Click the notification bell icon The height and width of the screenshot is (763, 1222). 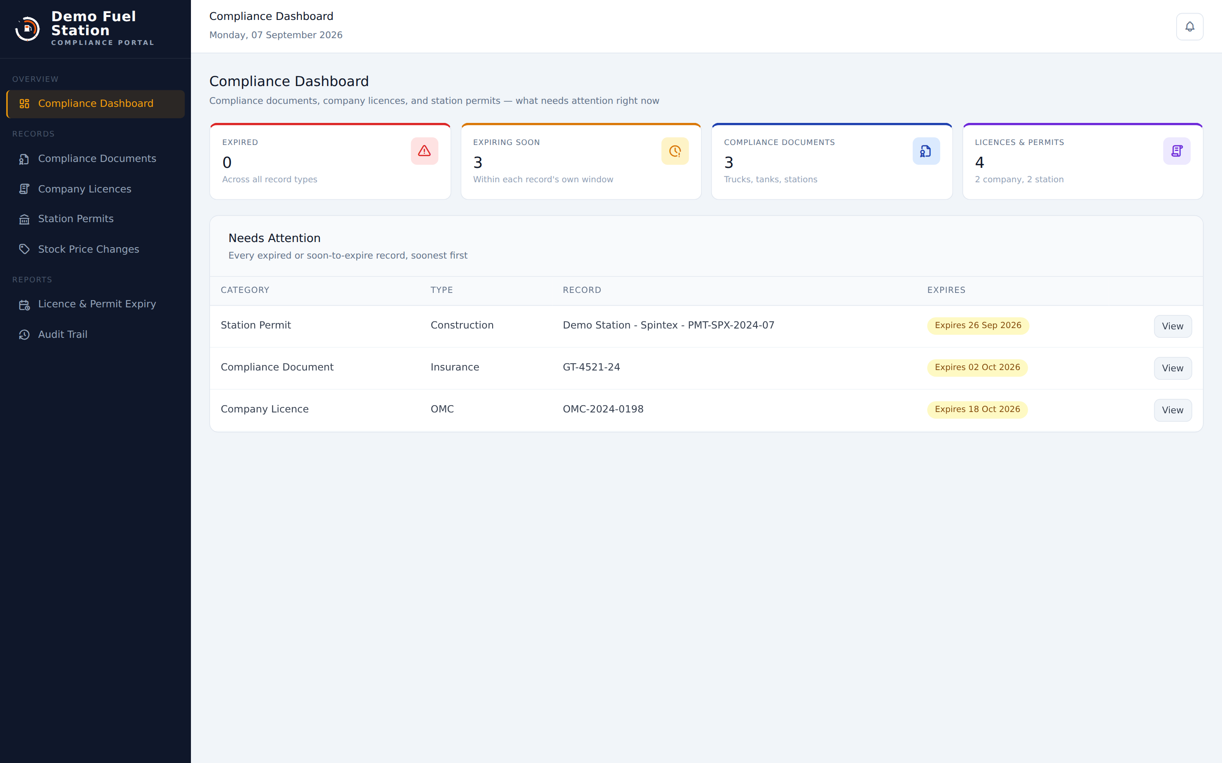[x=1190, y=27]
